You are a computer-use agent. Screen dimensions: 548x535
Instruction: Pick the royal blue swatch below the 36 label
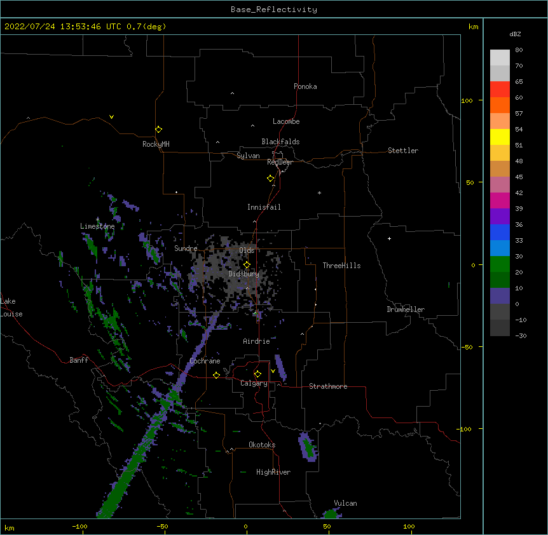tap(500, 233)
